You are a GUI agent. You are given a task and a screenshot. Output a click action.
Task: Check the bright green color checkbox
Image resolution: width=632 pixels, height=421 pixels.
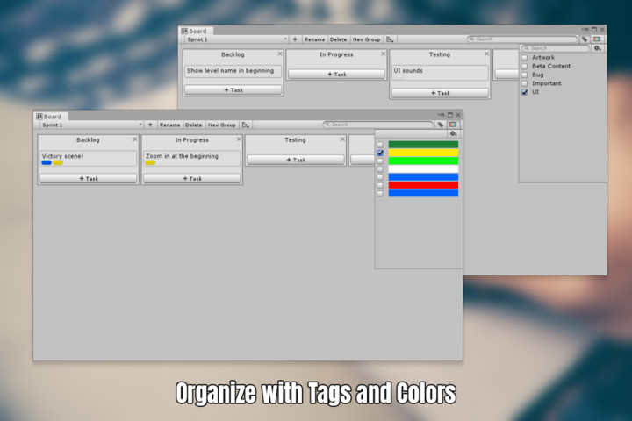[x=380, y=161]
